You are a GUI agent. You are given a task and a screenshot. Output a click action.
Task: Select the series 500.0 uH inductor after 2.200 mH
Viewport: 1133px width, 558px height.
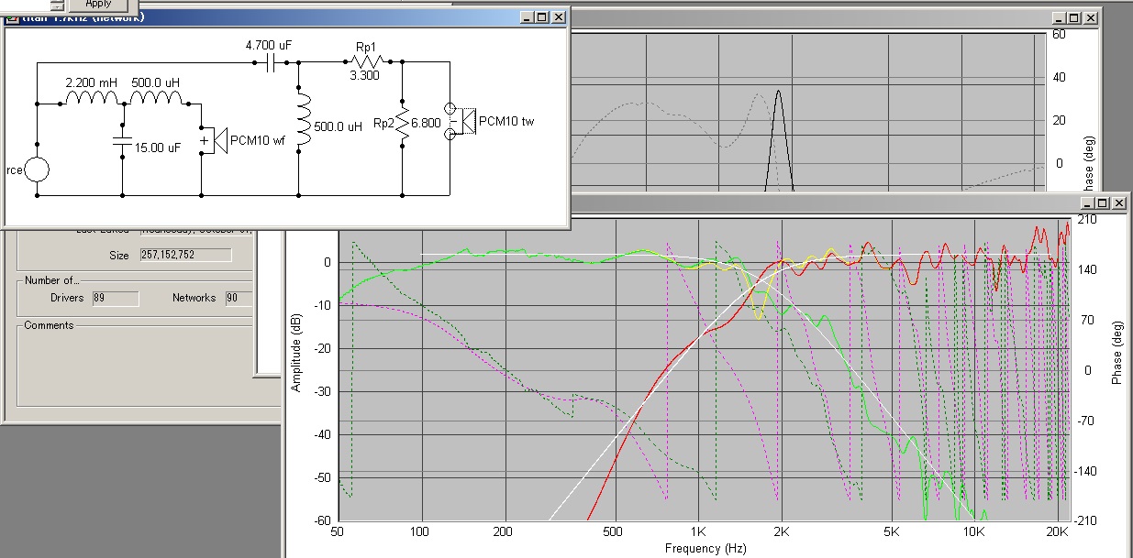coord(156,99)
